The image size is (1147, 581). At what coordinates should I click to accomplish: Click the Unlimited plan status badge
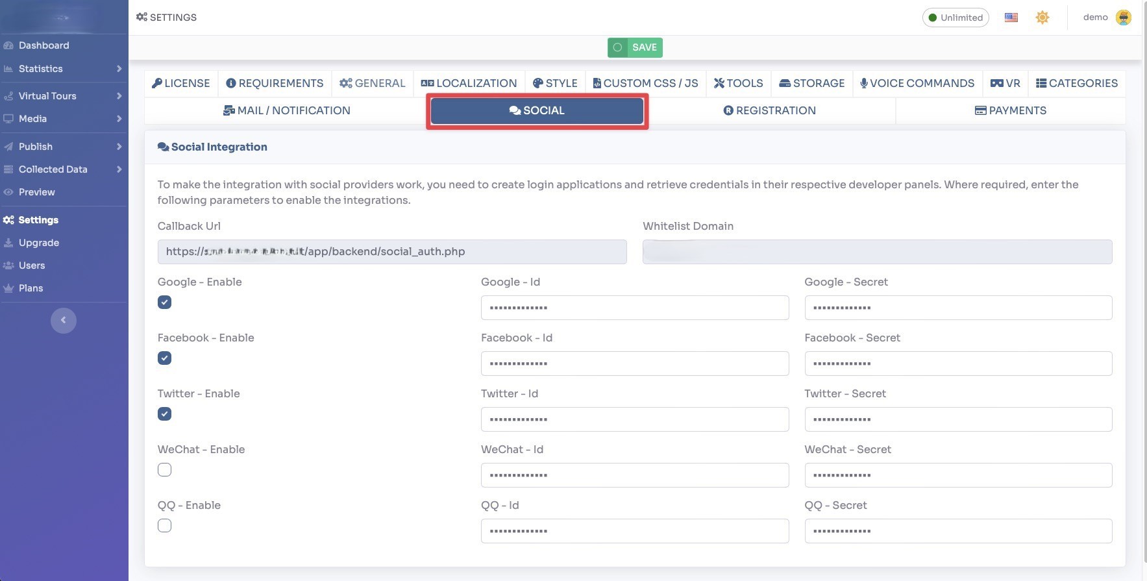[x=956, y=18]
